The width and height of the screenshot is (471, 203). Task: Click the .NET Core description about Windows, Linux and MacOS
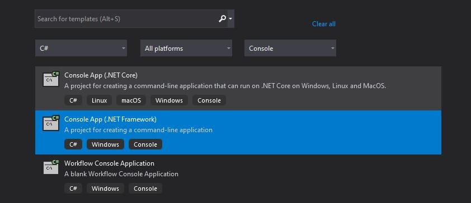(225, 86)
